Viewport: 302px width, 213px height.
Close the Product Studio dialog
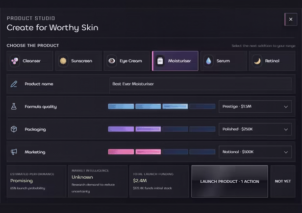coord(291,19)
